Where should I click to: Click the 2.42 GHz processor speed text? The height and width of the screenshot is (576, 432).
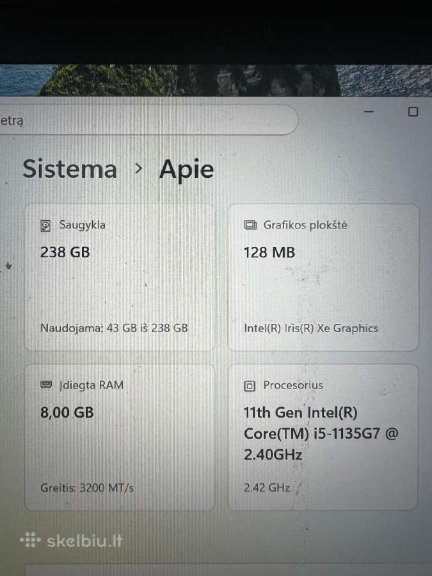(x=267, y=488)
